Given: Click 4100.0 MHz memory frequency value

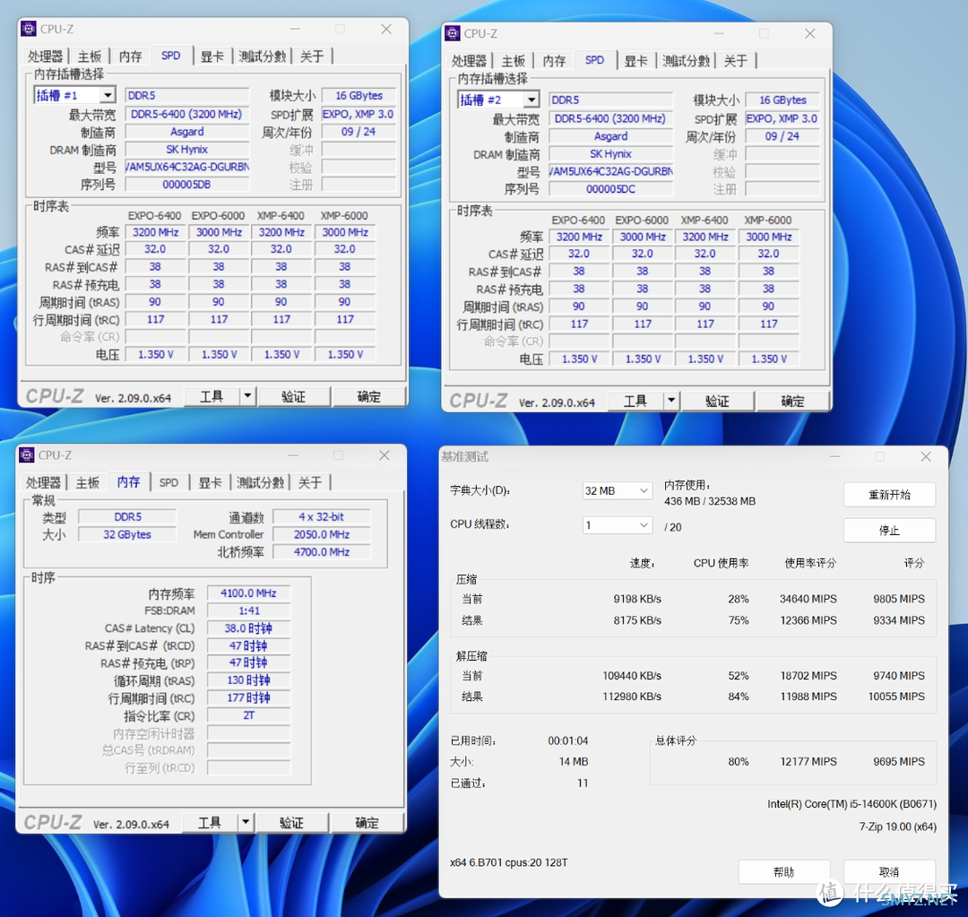Looking at the screenshot, I should [249, 593].
